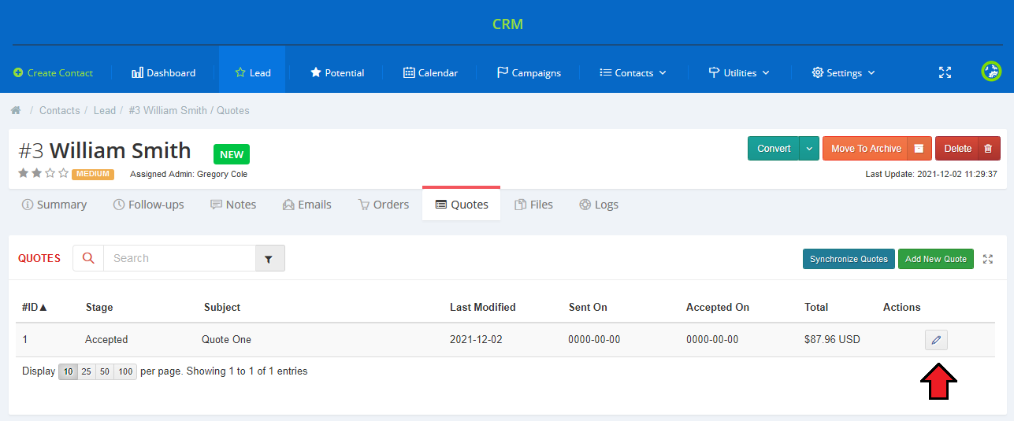Click the trash icon next to Delete
Image resolution: width=1014 pixels, height=421 pixels.
tap(988, 148)
